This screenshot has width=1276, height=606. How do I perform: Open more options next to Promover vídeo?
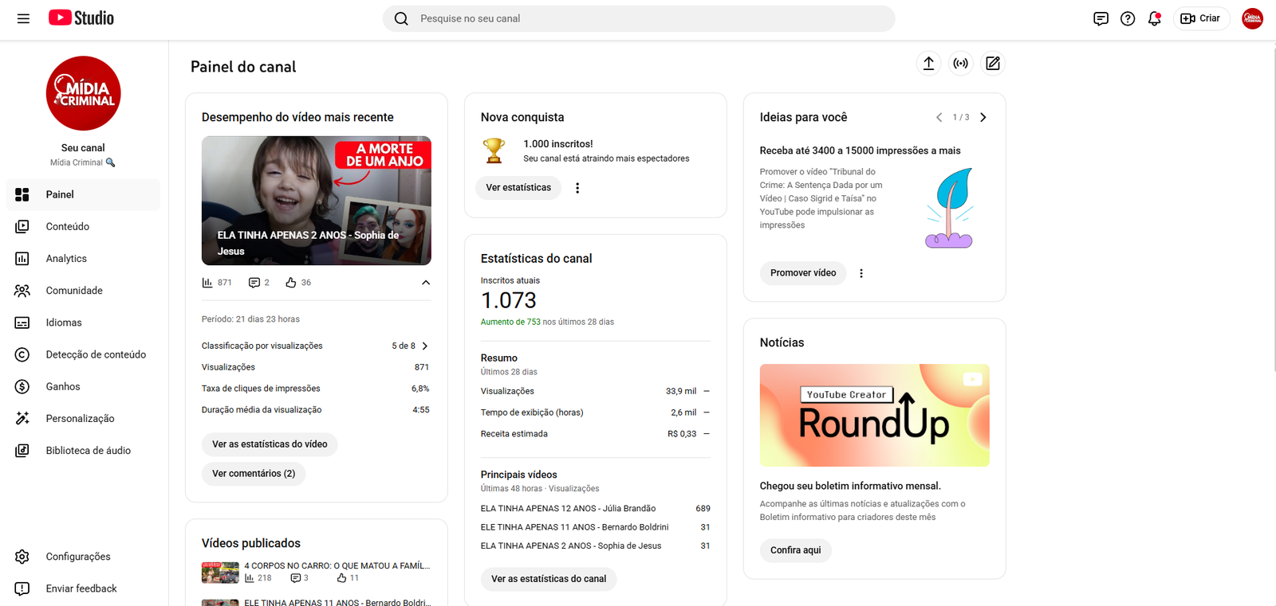(861, 273)
